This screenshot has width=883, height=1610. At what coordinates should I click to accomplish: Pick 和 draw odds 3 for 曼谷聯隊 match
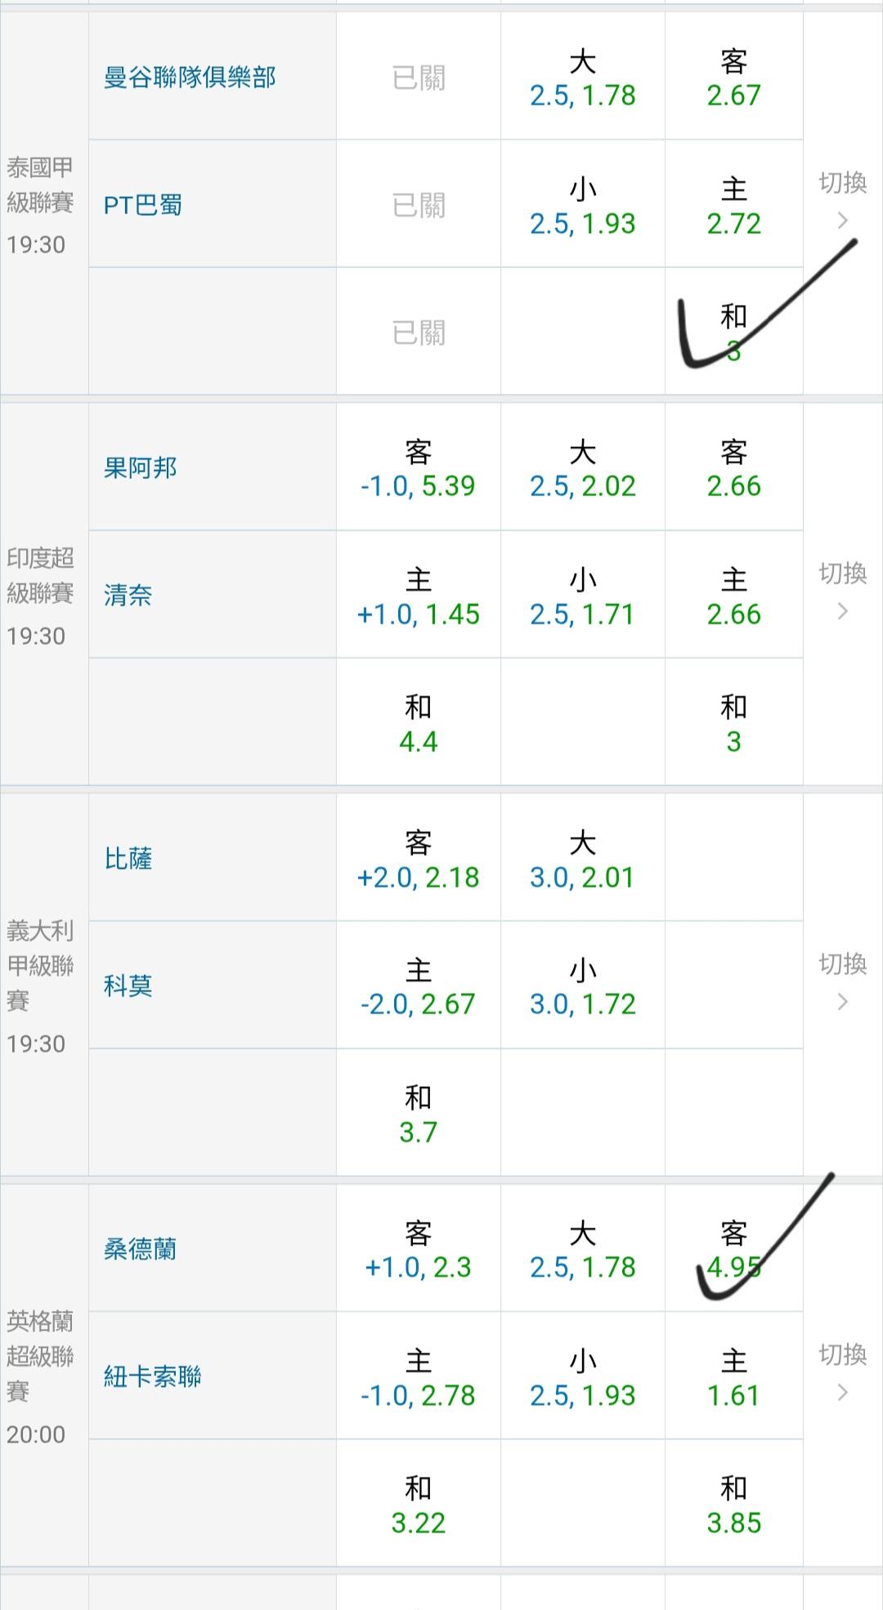click(733, 333)
